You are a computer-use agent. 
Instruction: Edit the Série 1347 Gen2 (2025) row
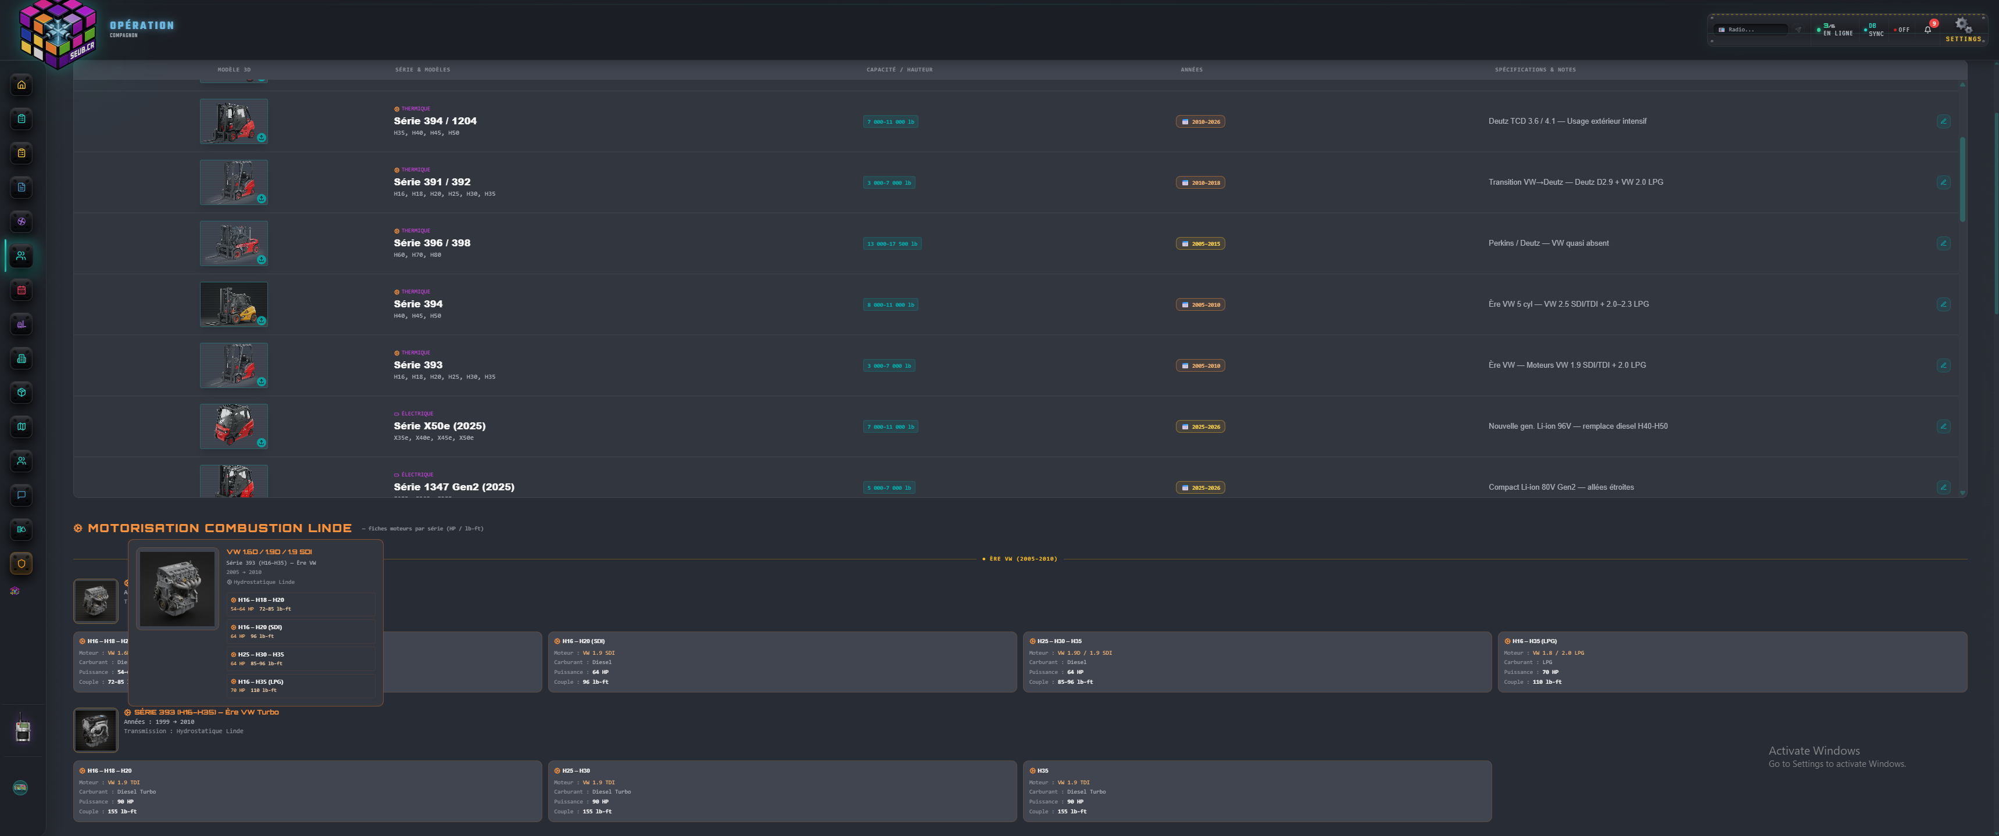[1943, 487]
